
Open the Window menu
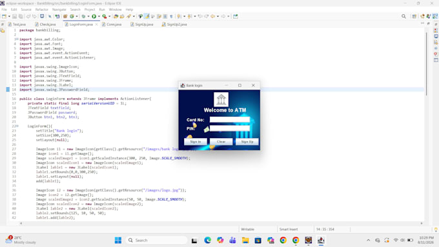click(115, 10)
